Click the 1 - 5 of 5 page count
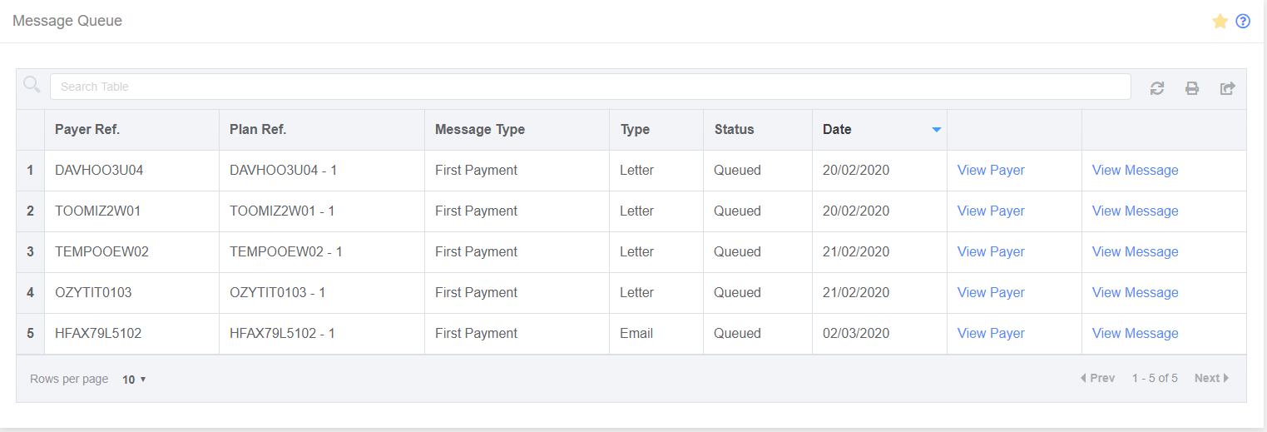This screenshot has width=1267, height=432. [1155, 378]
